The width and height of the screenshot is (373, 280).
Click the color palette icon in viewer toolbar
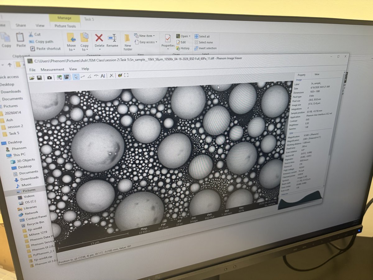pyautogui.click(x=120, y=76)
